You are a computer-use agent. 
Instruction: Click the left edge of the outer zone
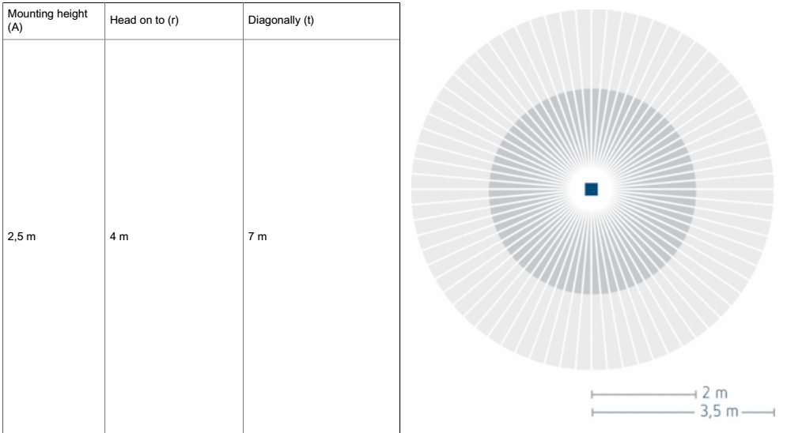point(413,190)
